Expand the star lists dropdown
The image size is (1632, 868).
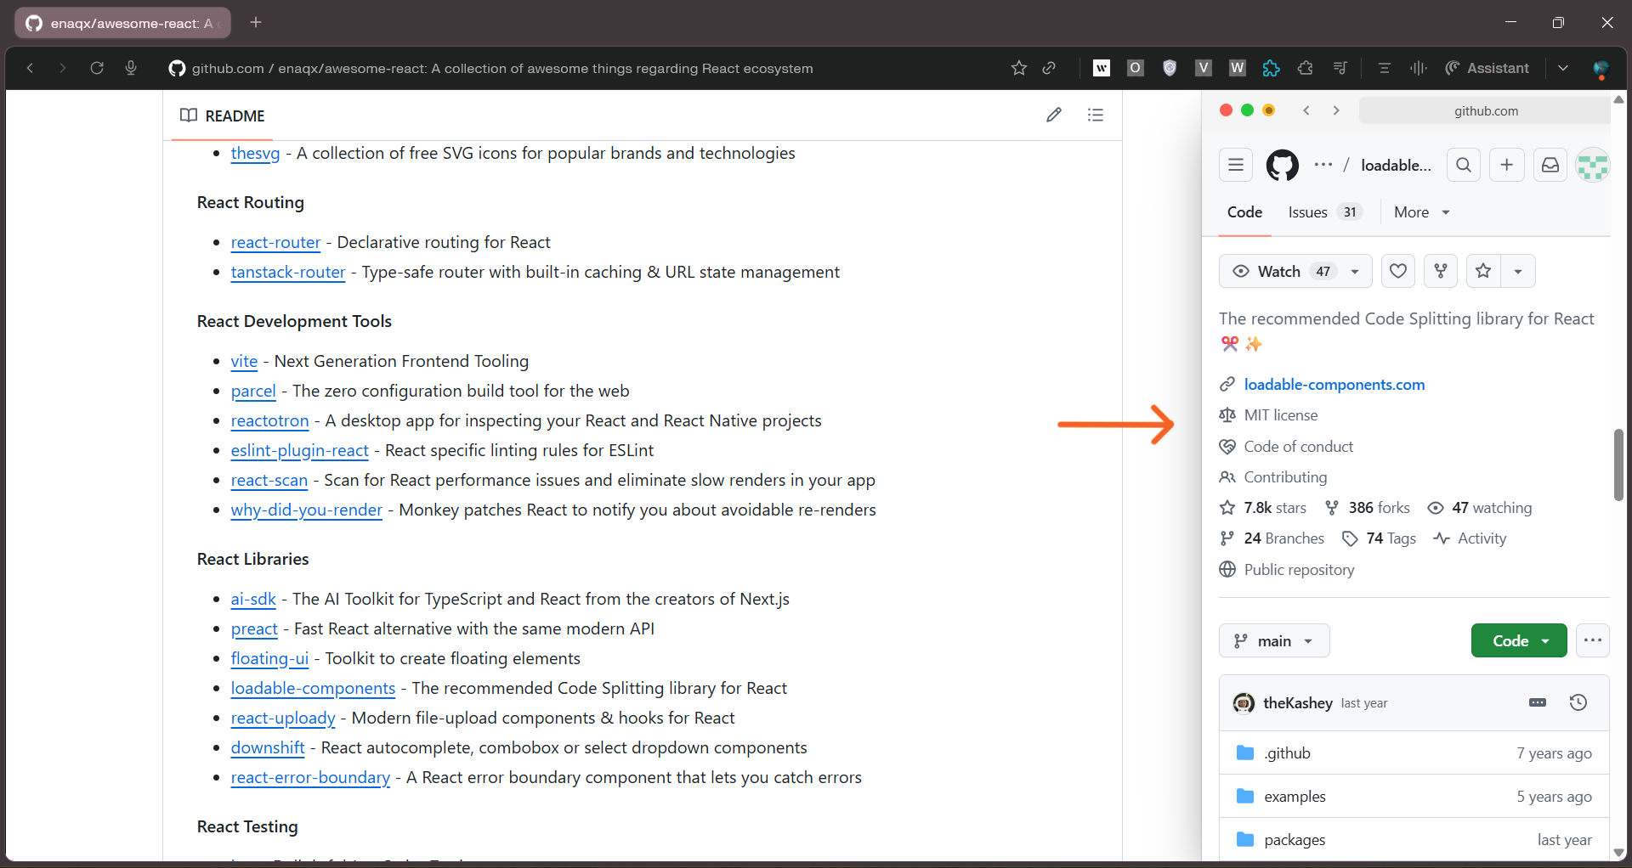(x=1518, y=271)
